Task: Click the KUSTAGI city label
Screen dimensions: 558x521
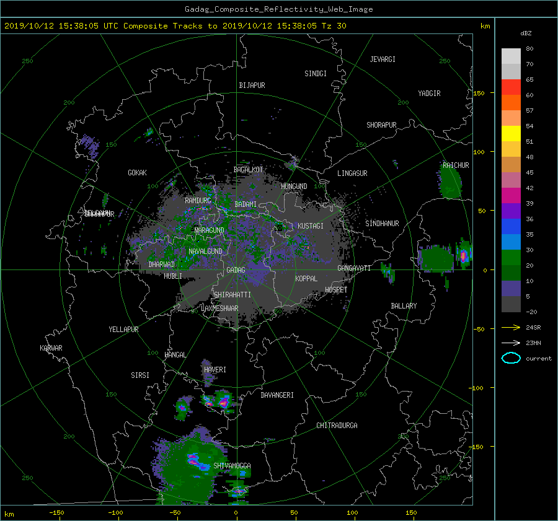Action: tap(311, 226)
